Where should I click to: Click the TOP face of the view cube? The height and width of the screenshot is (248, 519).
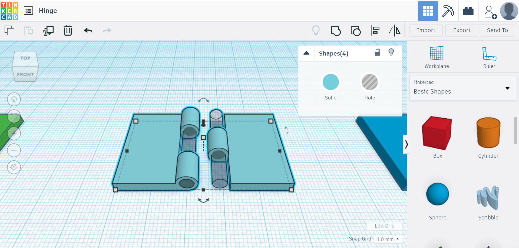coord(25,58)
